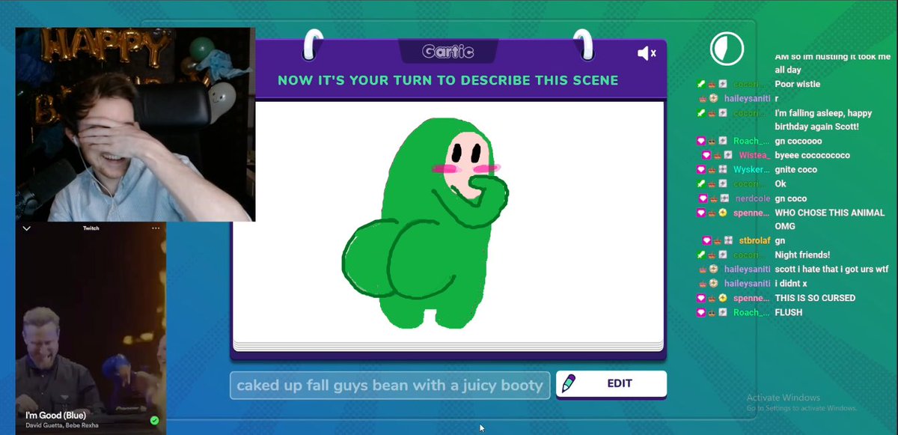Click the chat message 'I'm falling asleep, happy birthday again Scott!'
Screen dimensions: 898x435
pyautogui.click(x=823, y=120)
